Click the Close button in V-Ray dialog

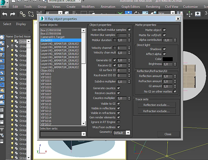click(168, 134)
